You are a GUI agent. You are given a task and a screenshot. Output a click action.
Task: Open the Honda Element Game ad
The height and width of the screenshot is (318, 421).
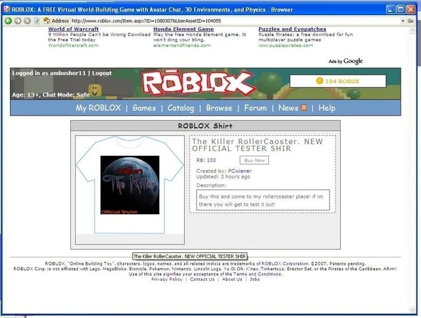pos(184,29)
